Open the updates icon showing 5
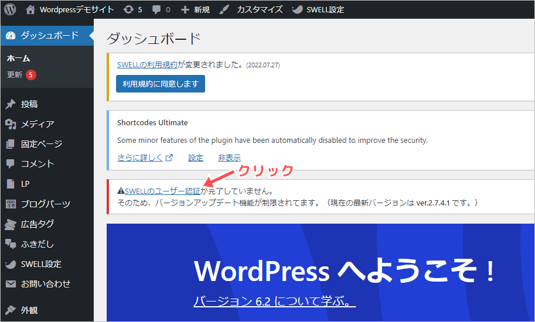This screenshot has height=322, width=535. [x=129, y=9]
